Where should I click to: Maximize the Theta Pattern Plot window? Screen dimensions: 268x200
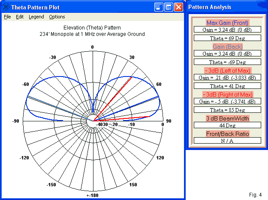169,7
